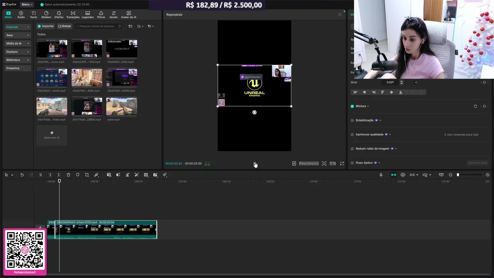Viewport: 494px width, 278px height.
Task: Add a marker with the shield icon
Action: 78,175
